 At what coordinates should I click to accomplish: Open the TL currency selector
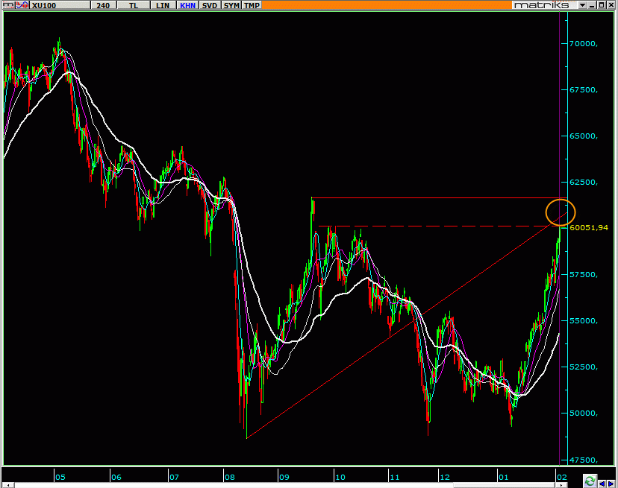134,5
